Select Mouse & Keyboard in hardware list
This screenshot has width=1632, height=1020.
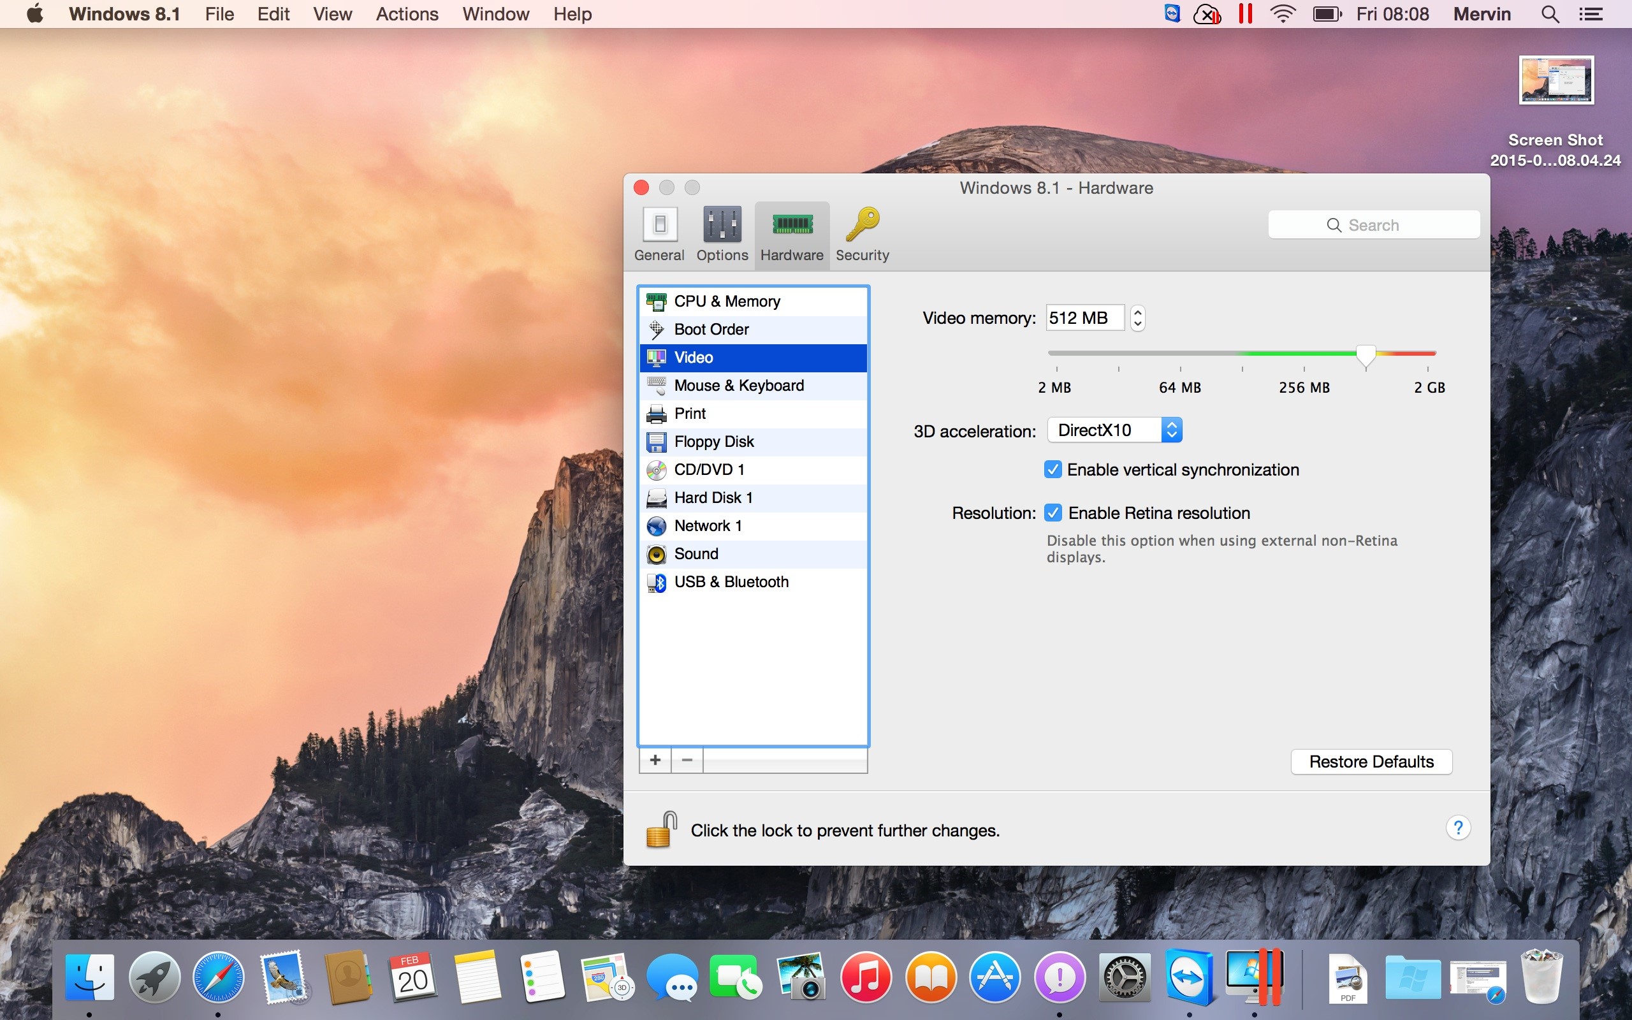point(753,386)
